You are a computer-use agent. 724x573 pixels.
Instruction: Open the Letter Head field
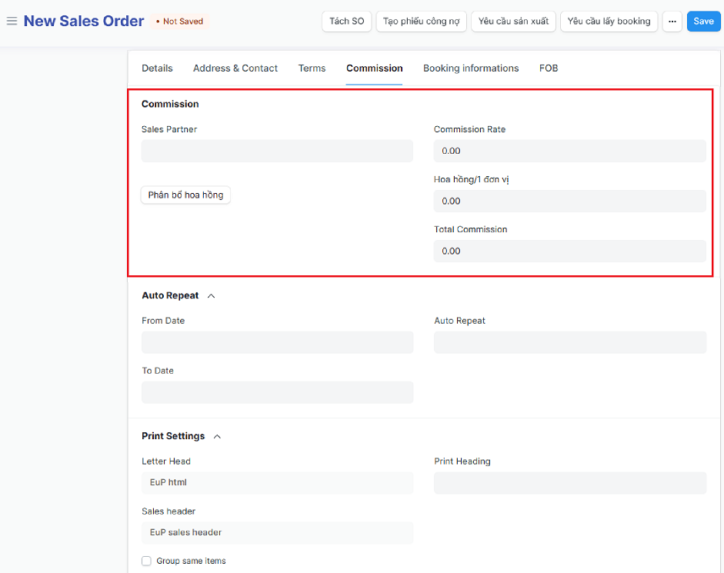coord(277,483)
